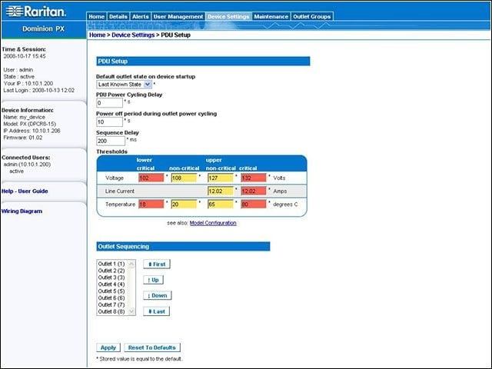This screenshot has height=369, width=492.
Task: Open the Model Configuration link
Action: pos(213,223)
